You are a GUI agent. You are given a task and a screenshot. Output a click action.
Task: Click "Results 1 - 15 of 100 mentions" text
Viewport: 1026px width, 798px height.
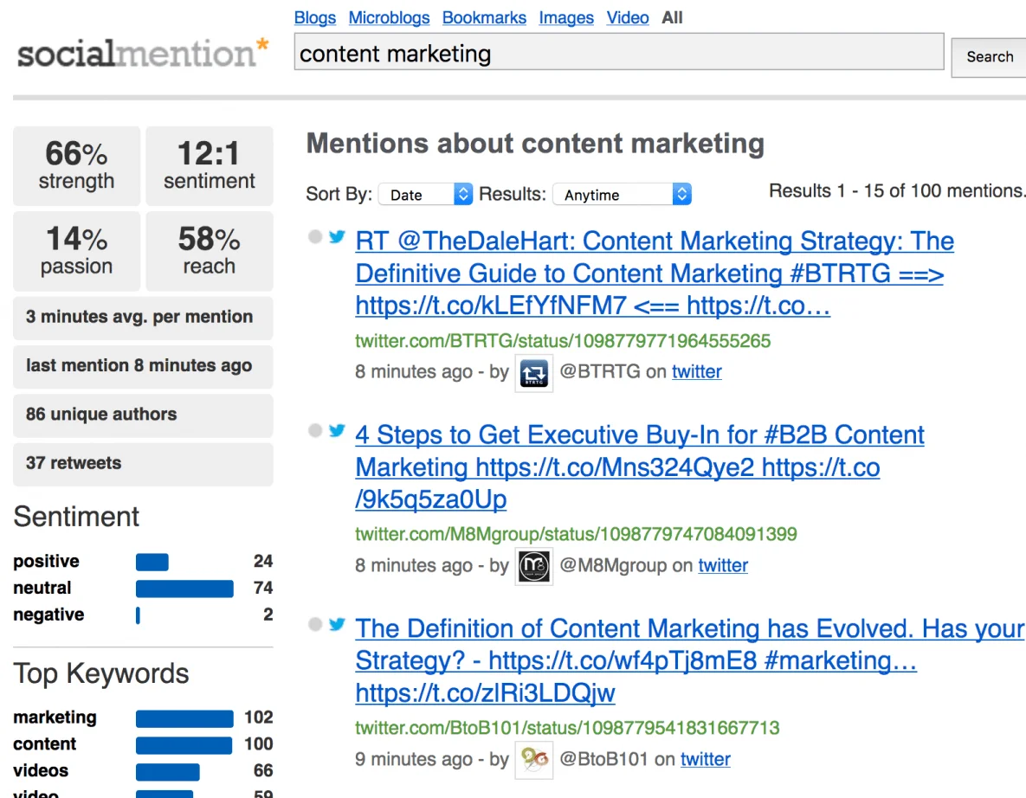(896, 191)
